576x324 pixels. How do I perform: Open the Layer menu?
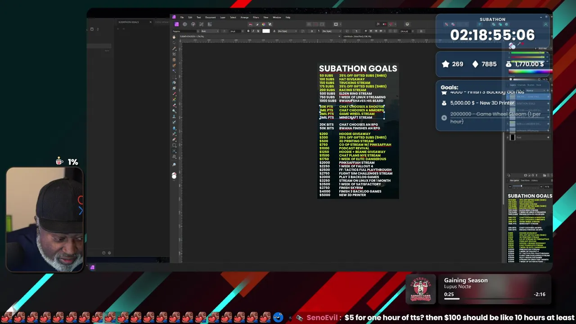223,18
